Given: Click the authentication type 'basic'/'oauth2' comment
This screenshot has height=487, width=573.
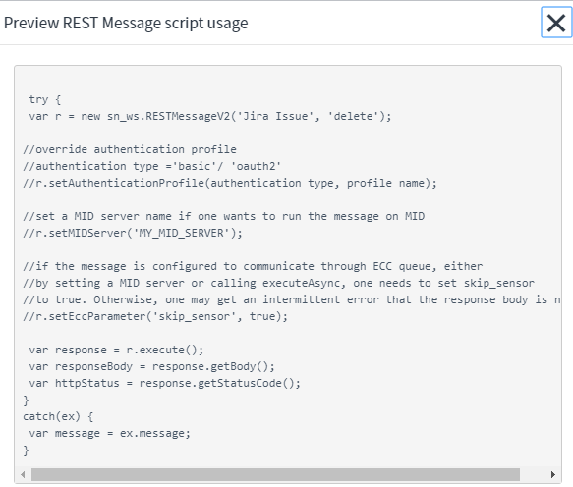Looking at the screenshot, I should (151, 166).
